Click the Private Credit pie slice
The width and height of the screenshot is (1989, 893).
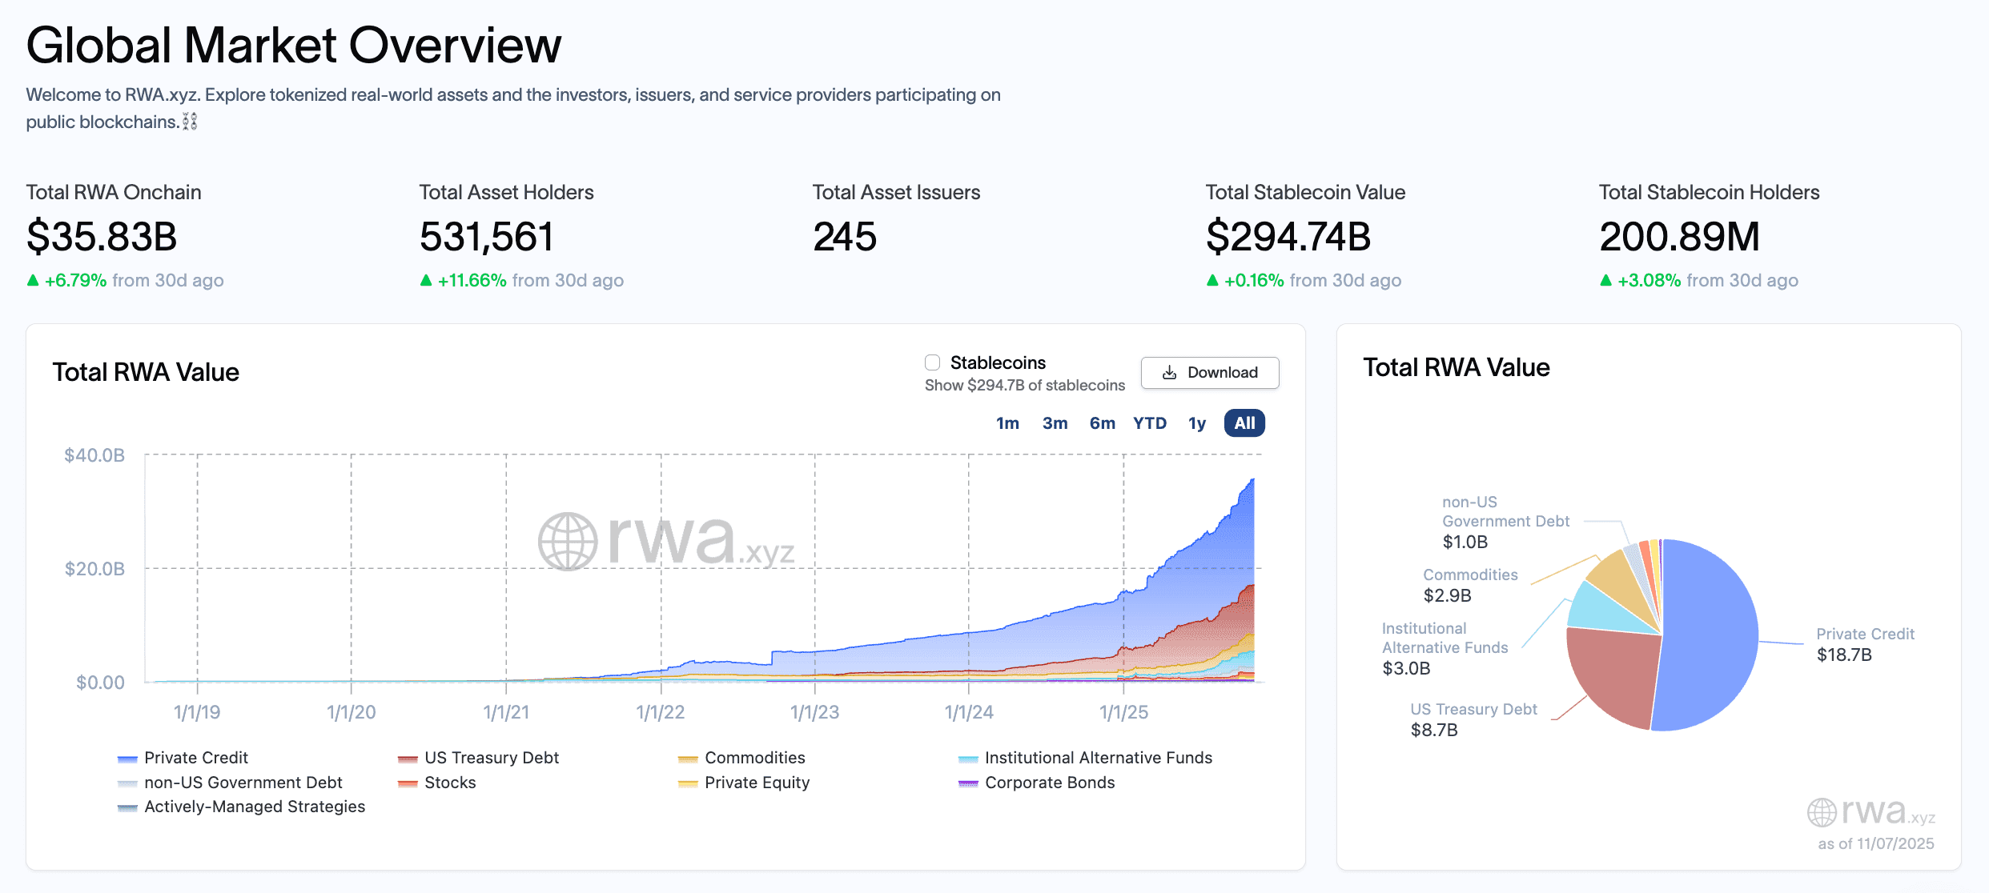point(1710,636)
